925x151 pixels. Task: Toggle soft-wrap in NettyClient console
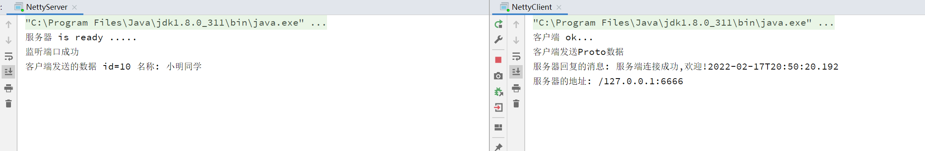pyautogui.click(x=516, y=56)
